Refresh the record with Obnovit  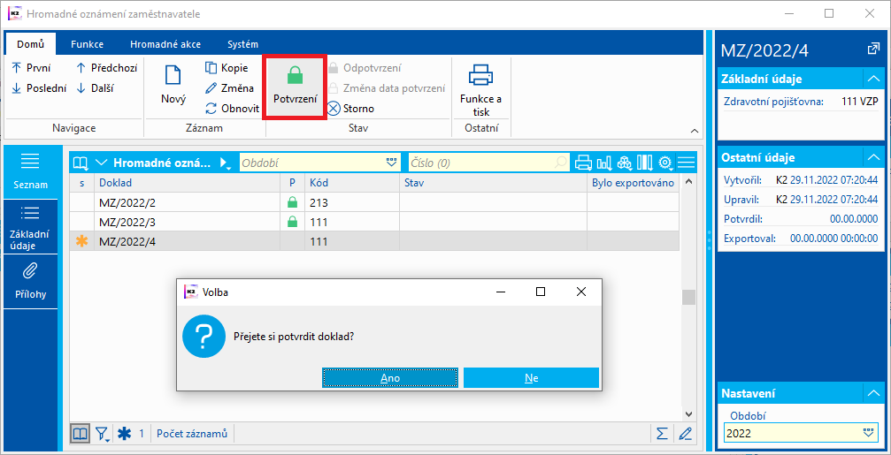(233, 109)
